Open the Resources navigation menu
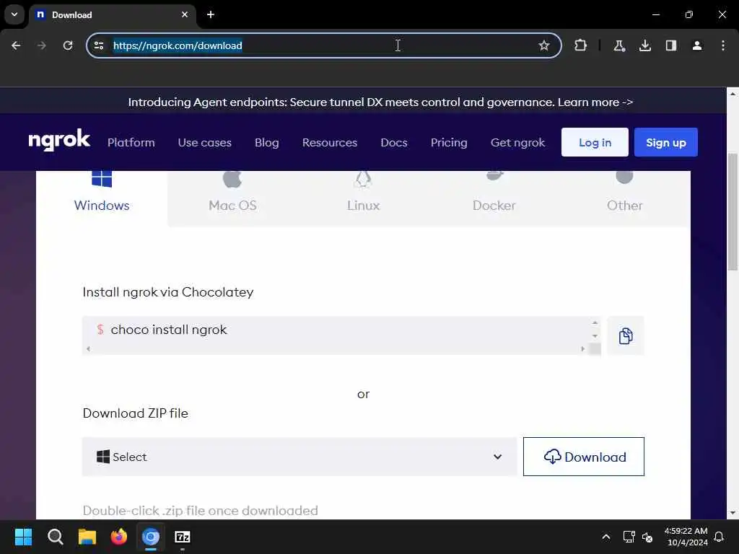This screenshot has height=554, width=739. [329, 142]
